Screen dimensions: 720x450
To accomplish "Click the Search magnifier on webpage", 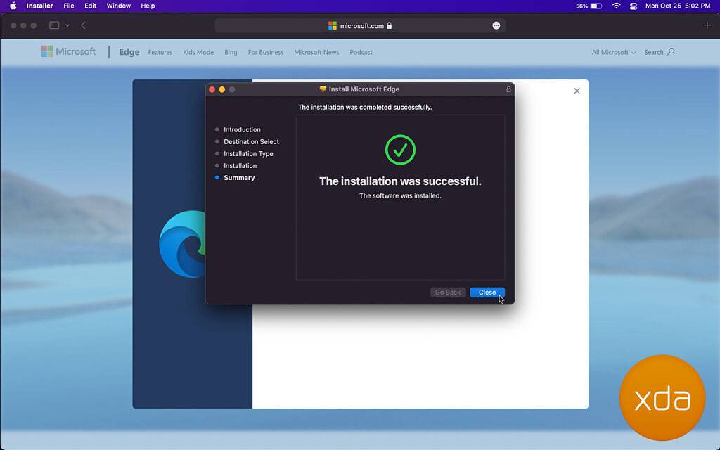I will (x=670, y=52).
